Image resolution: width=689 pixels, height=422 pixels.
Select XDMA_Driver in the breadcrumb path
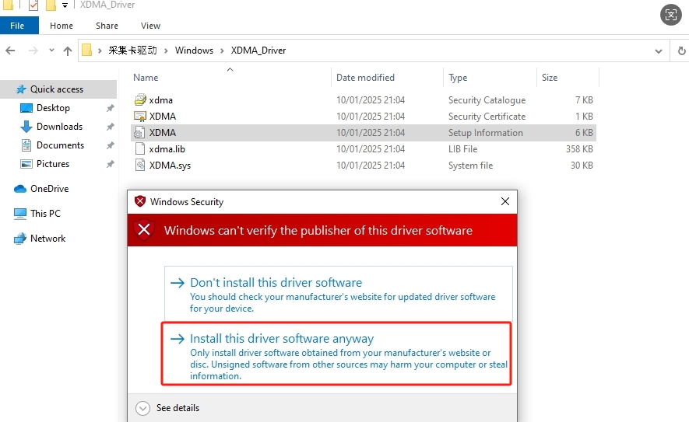point(258,50)
